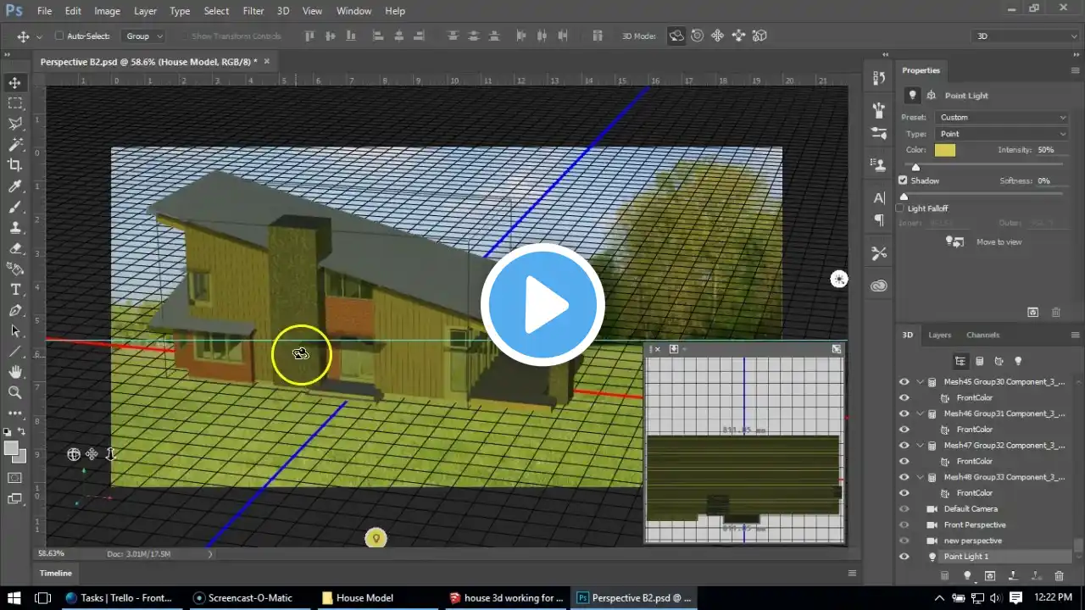Select the Crop tool
1085x610 pixels.
coord(15,165)
